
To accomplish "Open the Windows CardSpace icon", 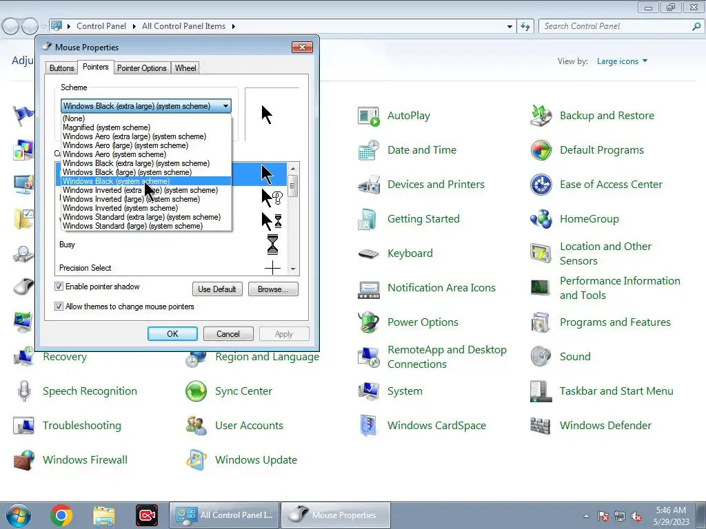I will tap(368, 426).
